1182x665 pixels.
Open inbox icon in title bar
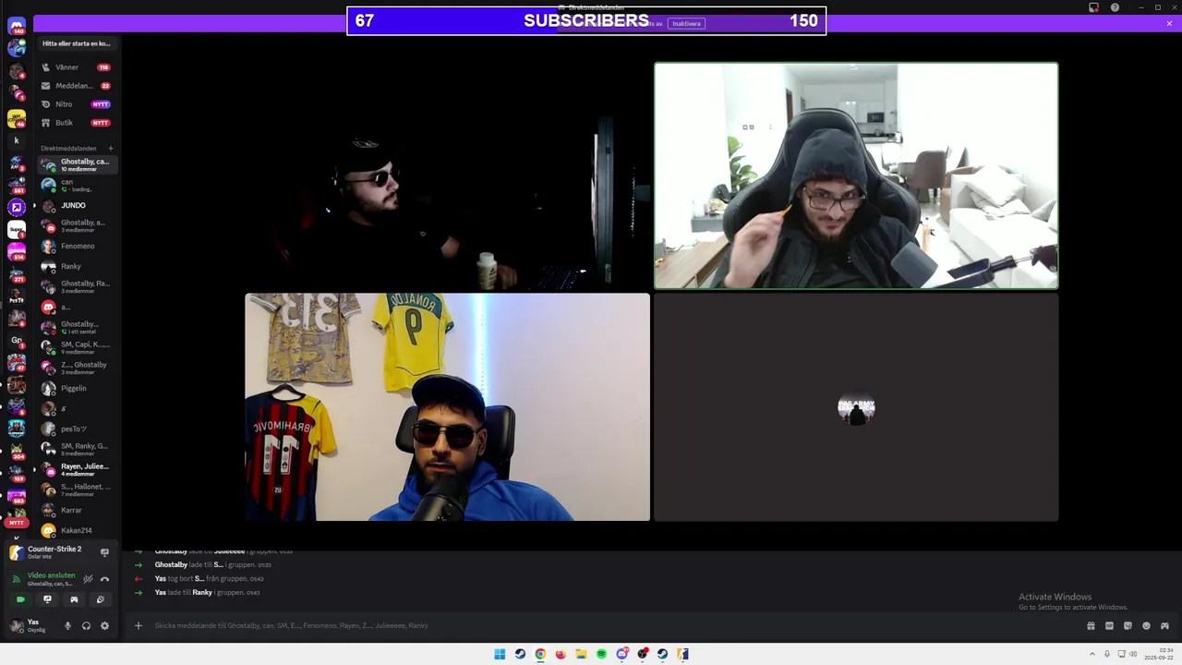point(1093,7)
